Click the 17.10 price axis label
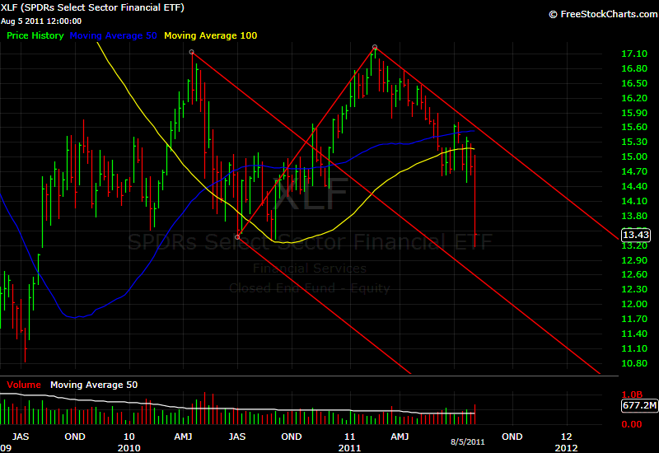 [634, 54]
